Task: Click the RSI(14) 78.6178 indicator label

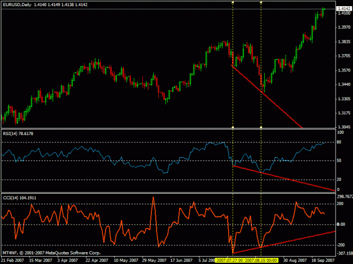Action: click(x=18, y=133)
